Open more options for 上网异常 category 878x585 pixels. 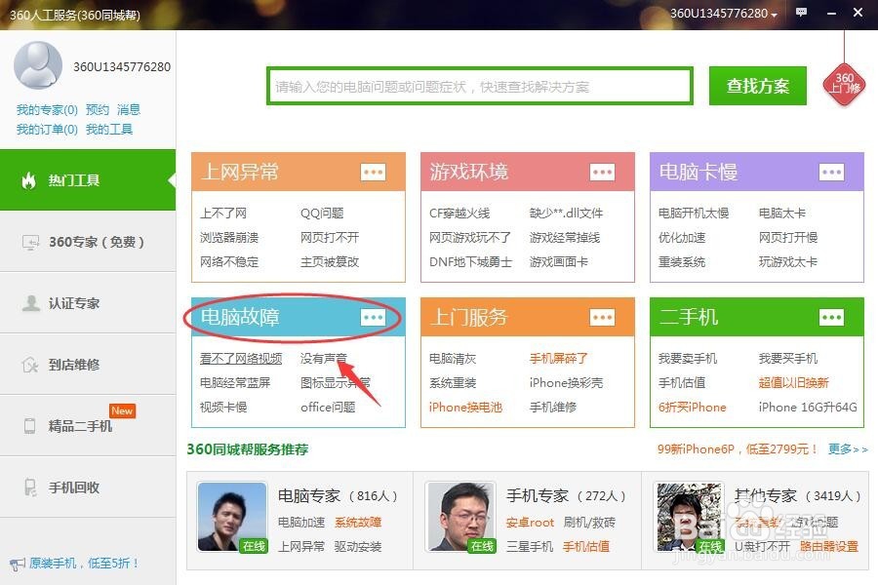tap(373, 172)
